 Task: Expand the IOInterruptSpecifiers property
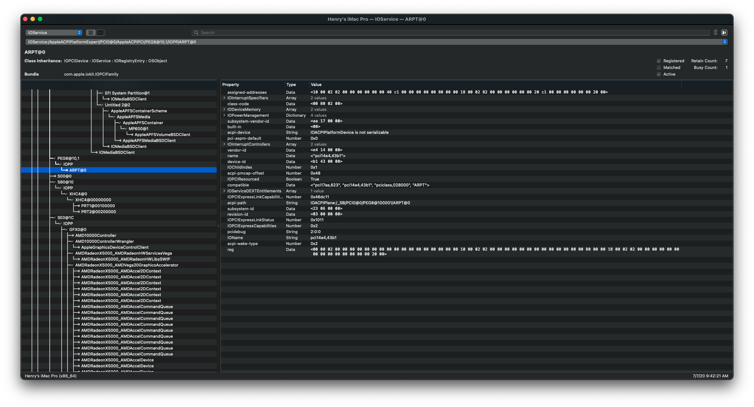[224, 98]
